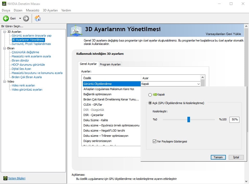Select Video renk ayarları

[x=23, y=85]
